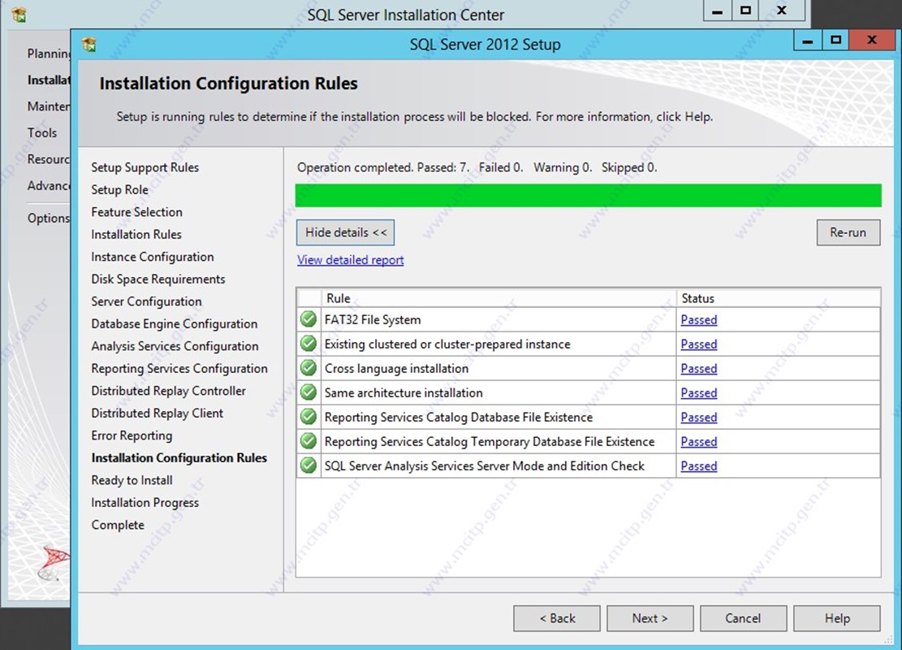
Task: Click the check icon for Existing clustered instance rule
Action: tap(309, 344)
